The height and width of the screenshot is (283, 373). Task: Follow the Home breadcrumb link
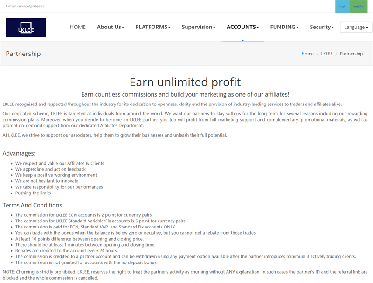[x=307, y=54]
